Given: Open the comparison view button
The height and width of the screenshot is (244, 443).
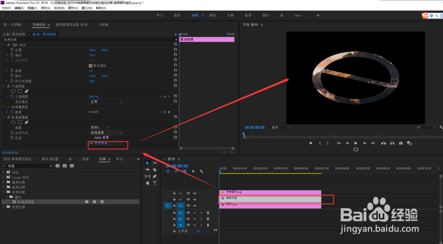Looking at the screenshot, I should 409,143.
